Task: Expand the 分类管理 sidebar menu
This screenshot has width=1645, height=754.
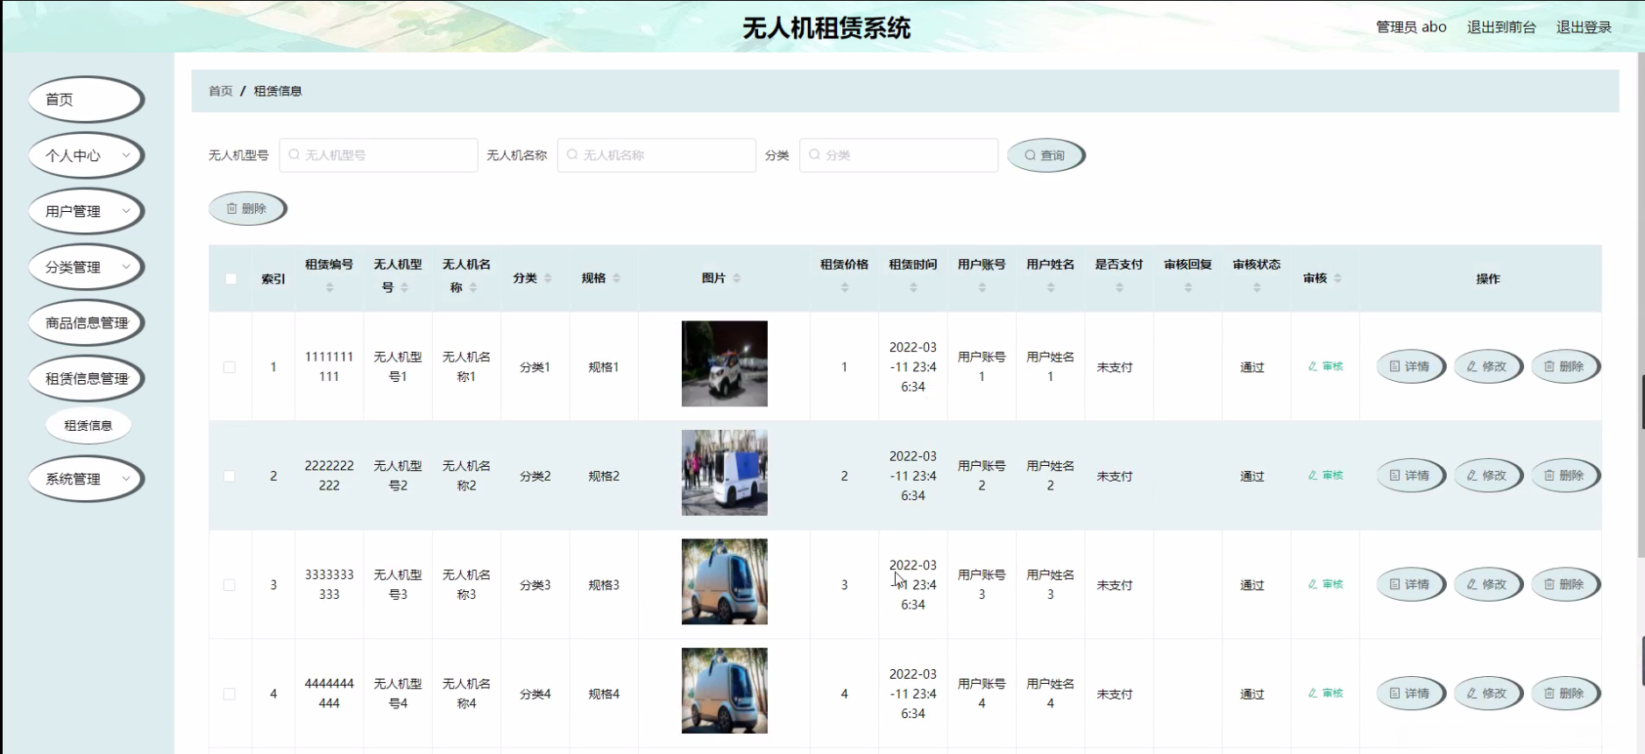Action: coord(86,267)
